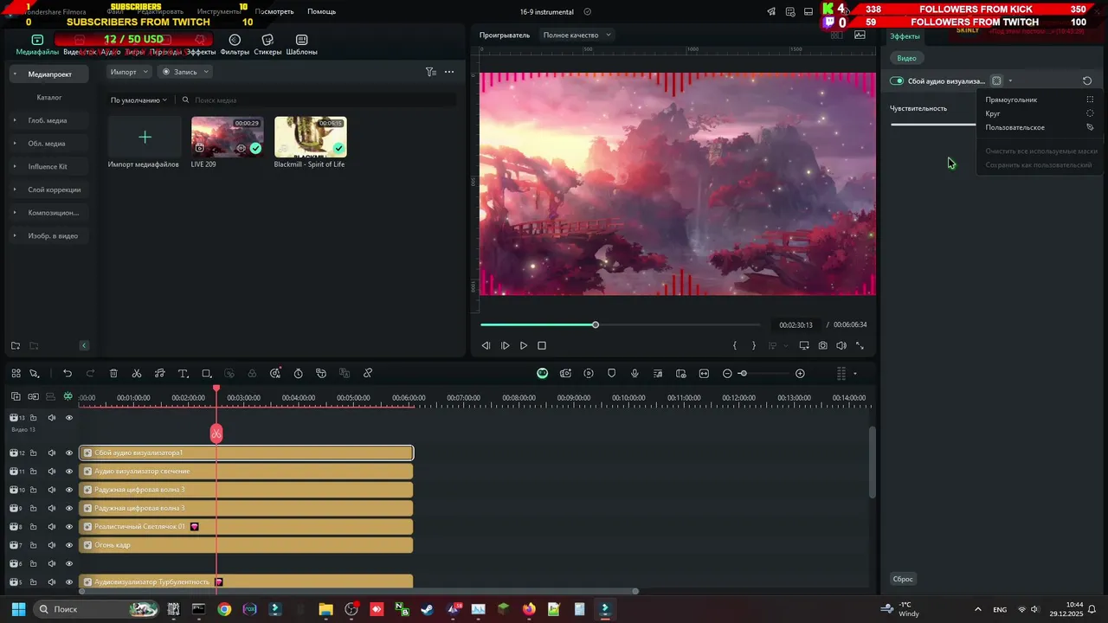This screenshot has width=1108, height=623.
Task: Play the preview video
Action: (x=524, y=345)
